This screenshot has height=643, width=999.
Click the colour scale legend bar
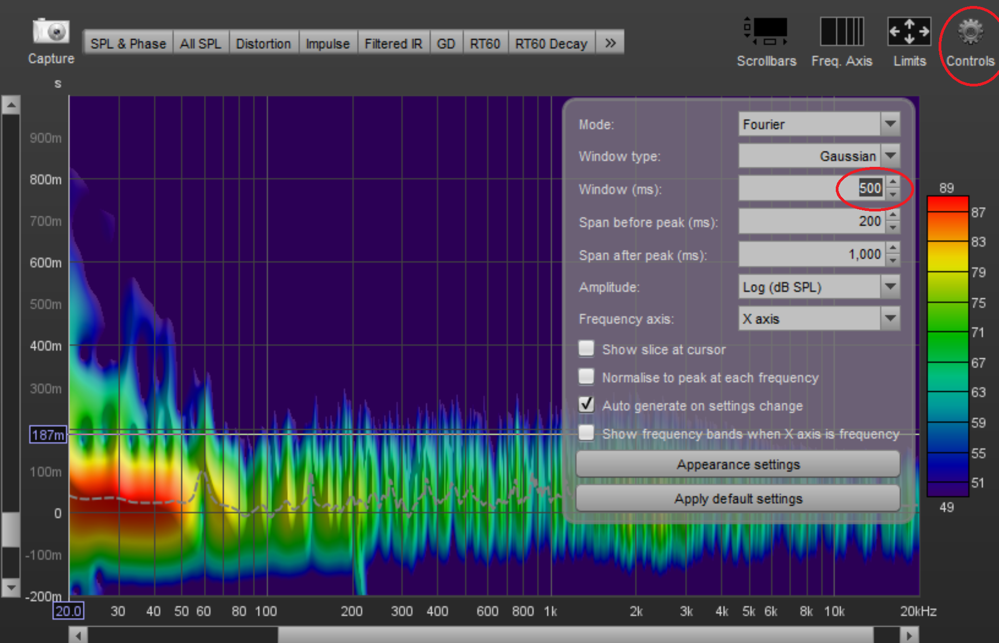point(947,346)
